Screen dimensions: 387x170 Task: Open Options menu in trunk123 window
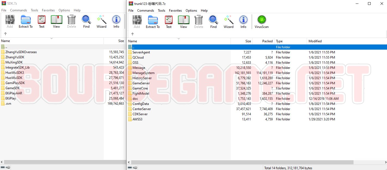coord(191,11)
